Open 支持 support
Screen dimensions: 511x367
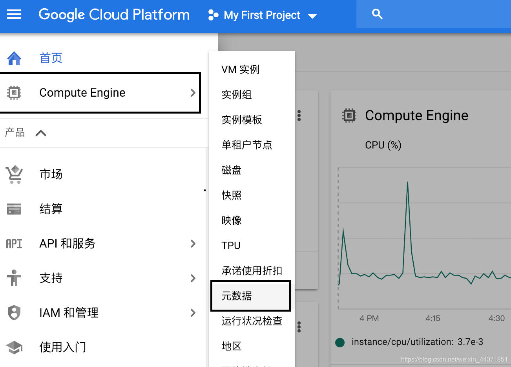click(51, 278)
